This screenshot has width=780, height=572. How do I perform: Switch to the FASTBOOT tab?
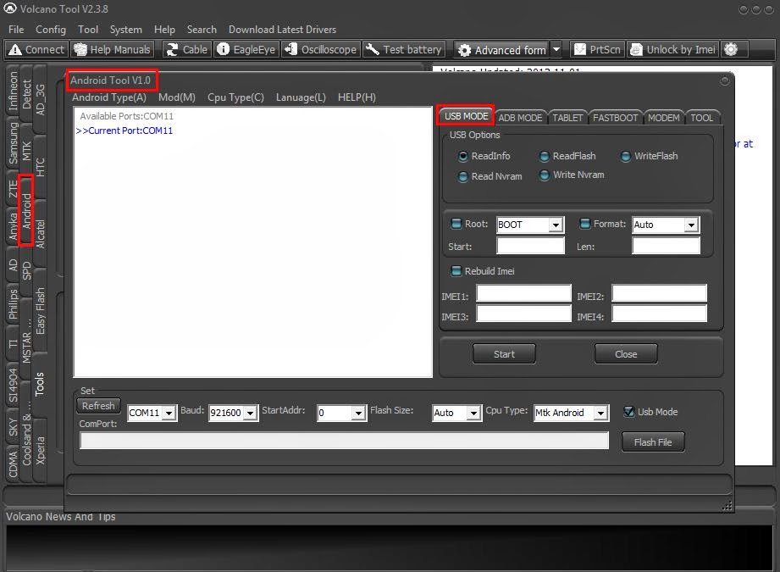[615, 117]
